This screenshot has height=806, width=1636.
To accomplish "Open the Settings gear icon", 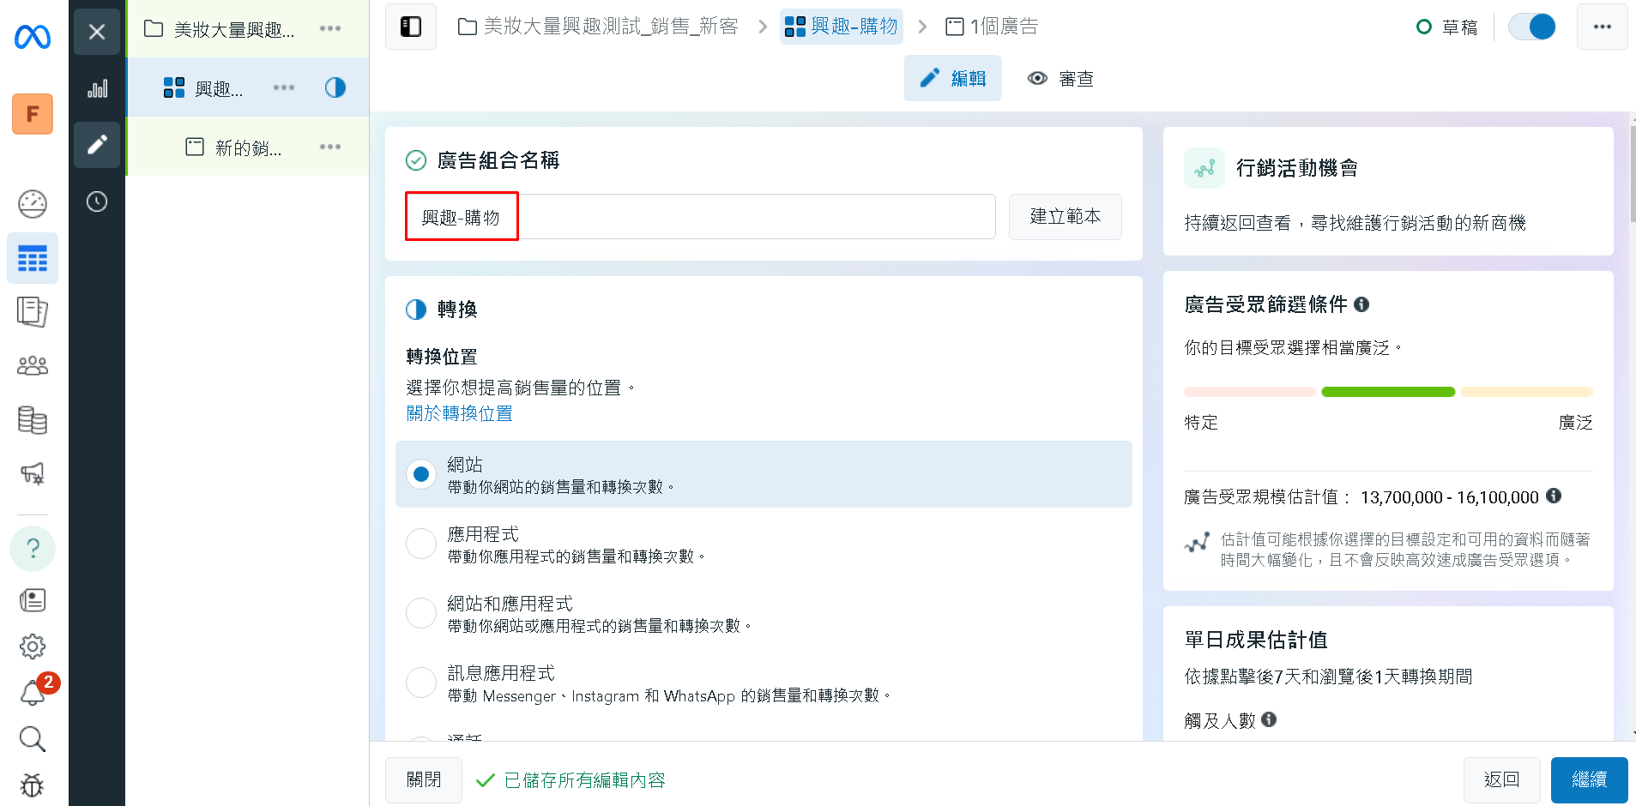I will tap(33, 647).
